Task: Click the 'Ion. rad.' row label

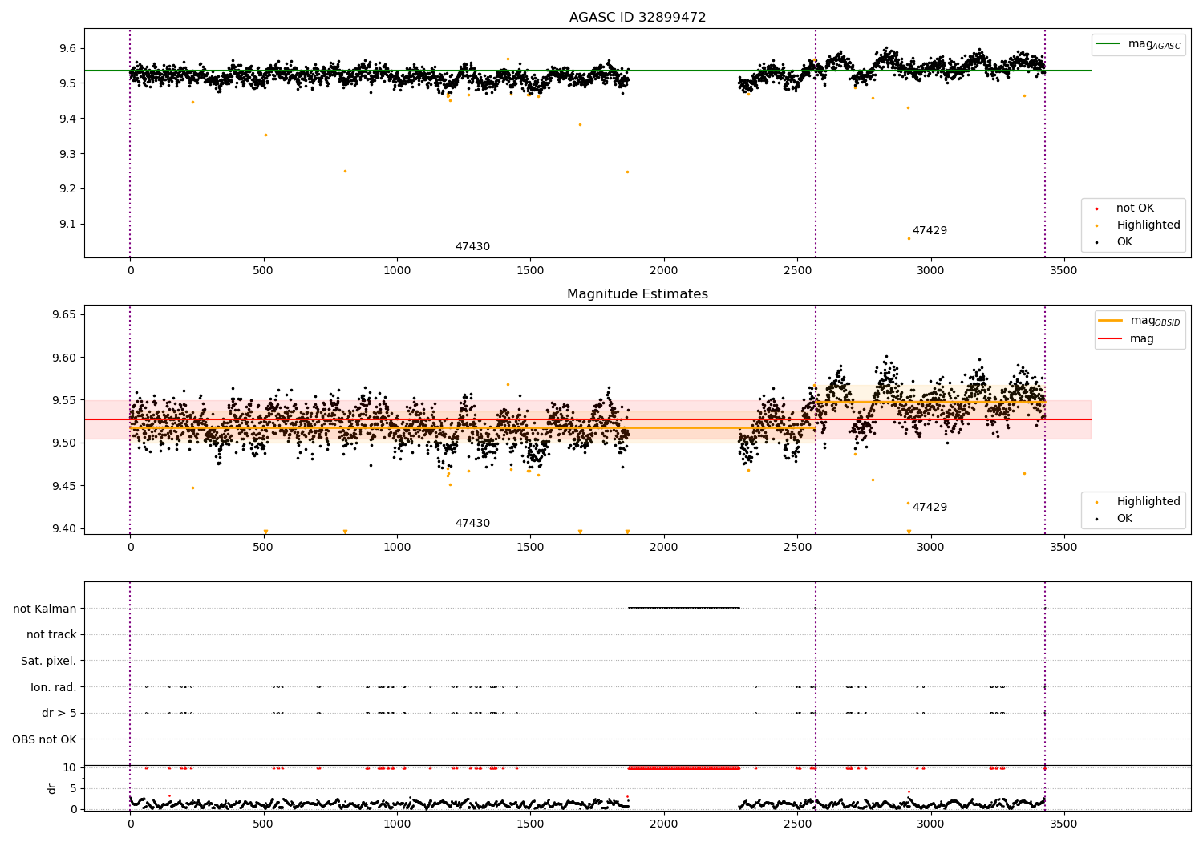Action: [54, 687]
